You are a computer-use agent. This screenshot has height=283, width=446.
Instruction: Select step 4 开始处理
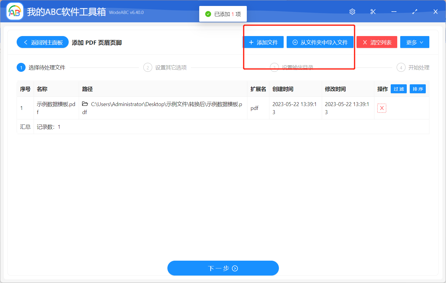(x=401, y=67)
